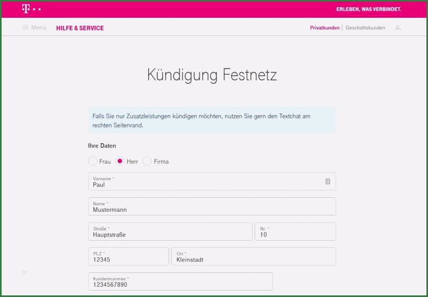Click the Kundennummer field with 1234567890

click(180, 281)
